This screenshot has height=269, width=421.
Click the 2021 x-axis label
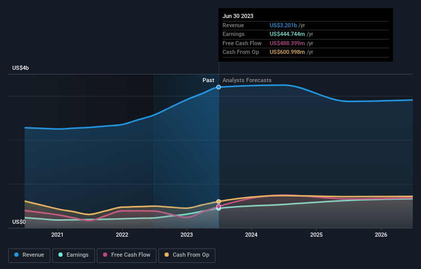57,235
